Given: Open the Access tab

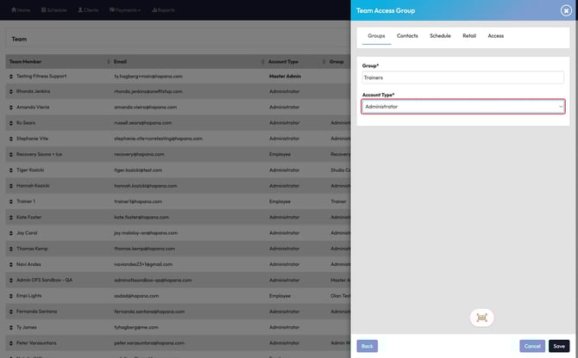Looking at the screenshot, I should point(495,36).
